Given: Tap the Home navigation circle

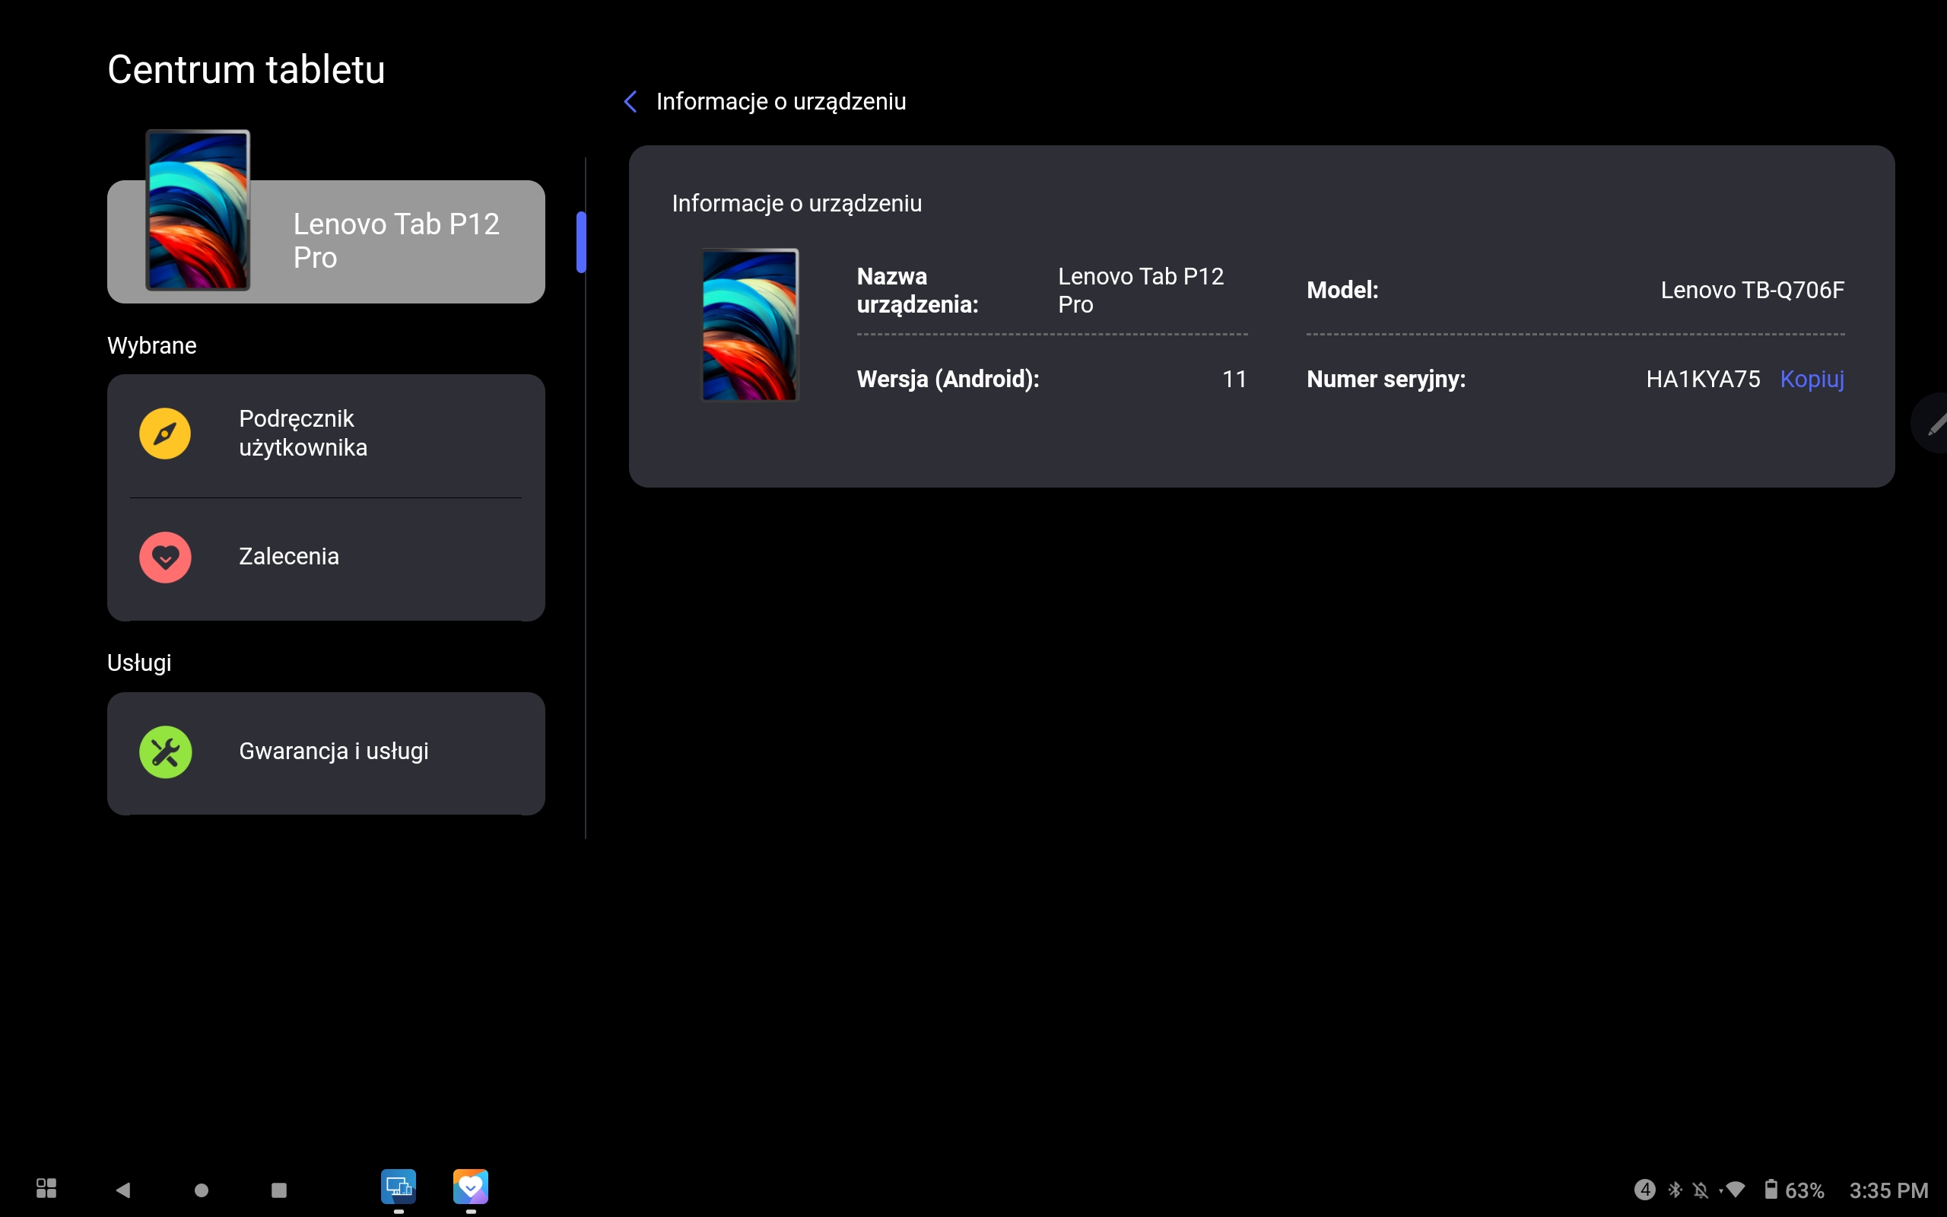Looking at the screenshot, I should click(201, 1190).
